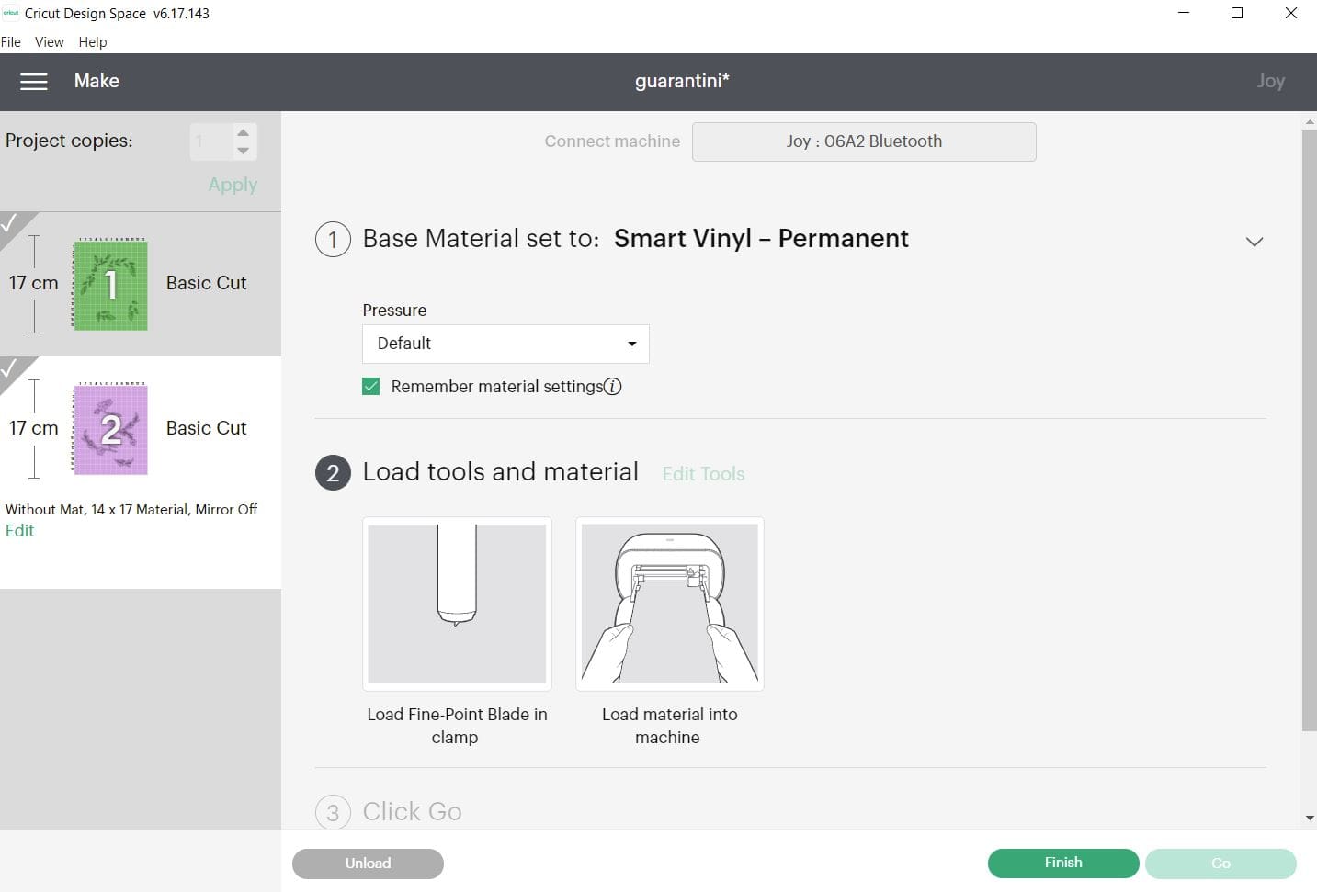
Task: Click the Go button
Action: click(1220, 864)
